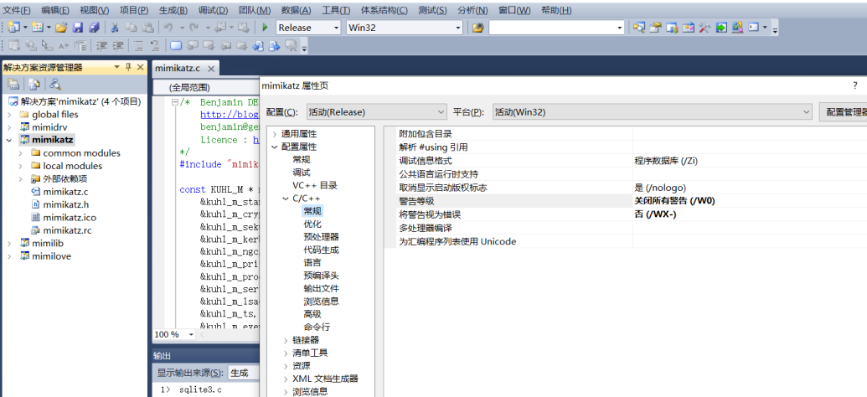Collapse the code comment block outline box
867x397 pixels.
pos(175,102)
